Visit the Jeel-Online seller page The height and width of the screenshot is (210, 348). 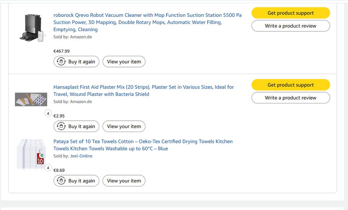tap(81, 156)
